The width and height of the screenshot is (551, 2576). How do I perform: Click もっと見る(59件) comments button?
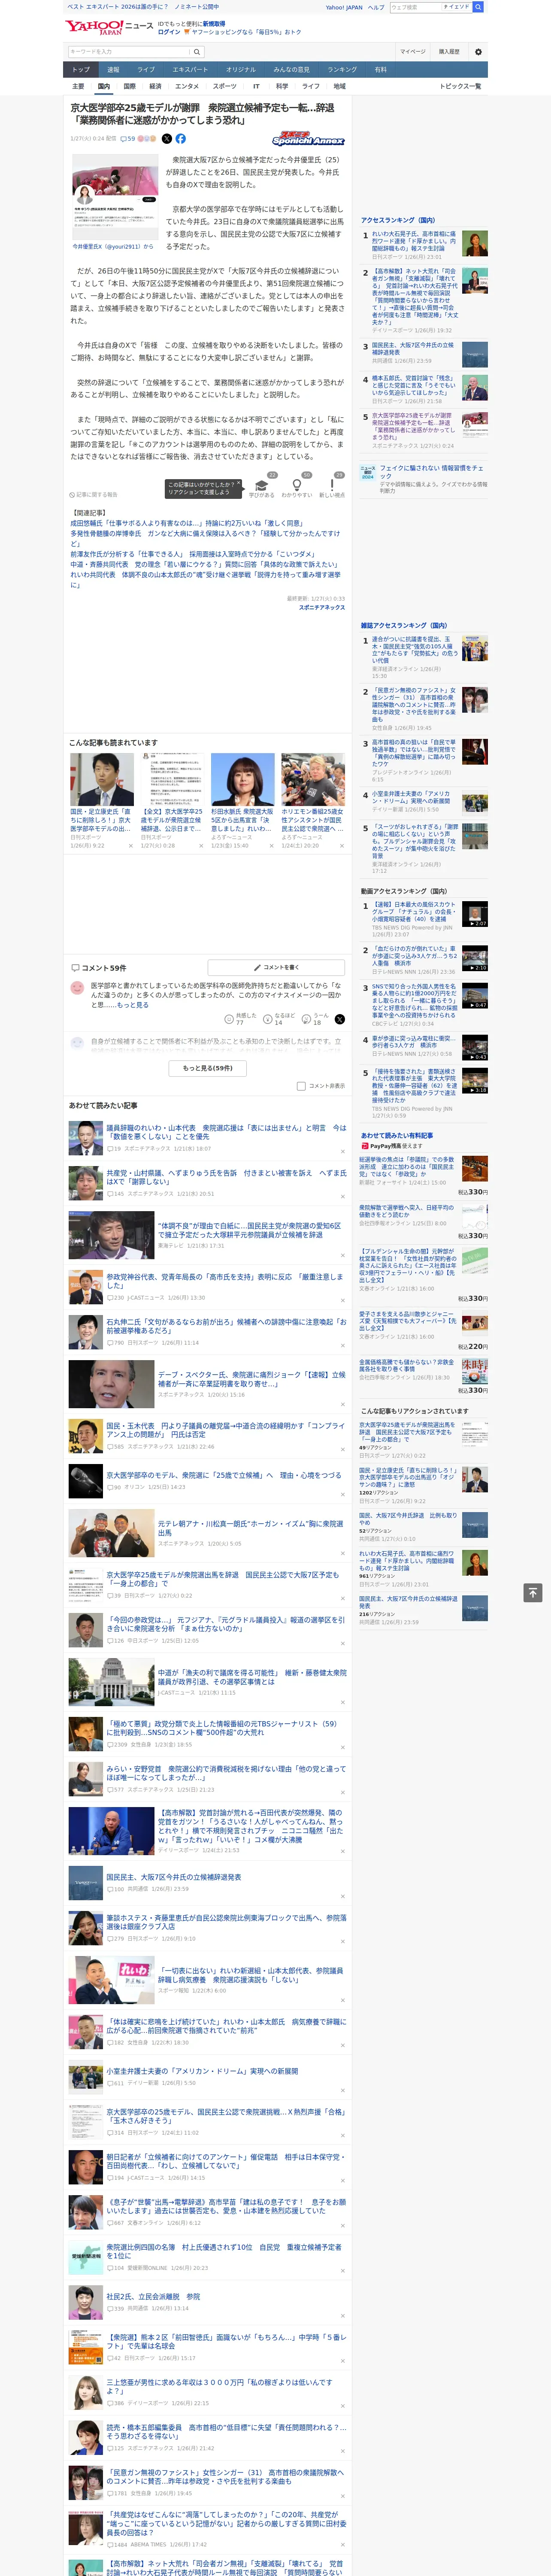coord(208,1068)
